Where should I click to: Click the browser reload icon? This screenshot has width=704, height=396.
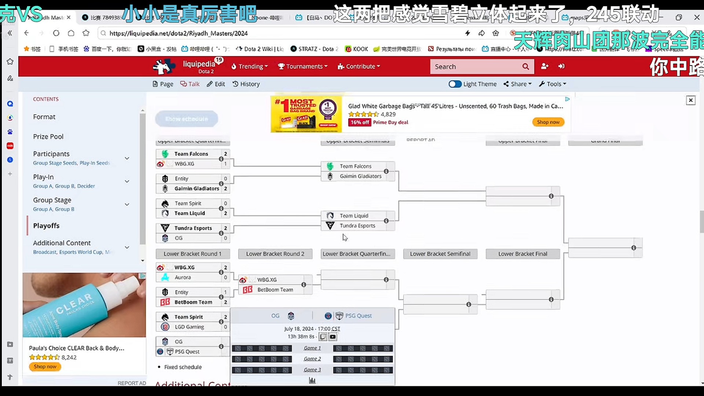pos(56,33)
